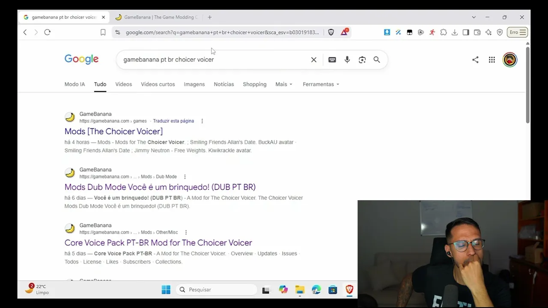Screen dimensions: 548x308
Task: Open options for Core Voice Pack result
Action: pos(186,232)
